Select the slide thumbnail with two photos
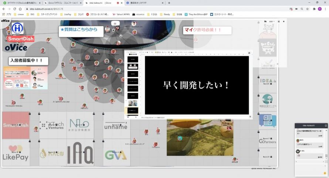This screenshot has height=178, width=329. tap(133, 103)
